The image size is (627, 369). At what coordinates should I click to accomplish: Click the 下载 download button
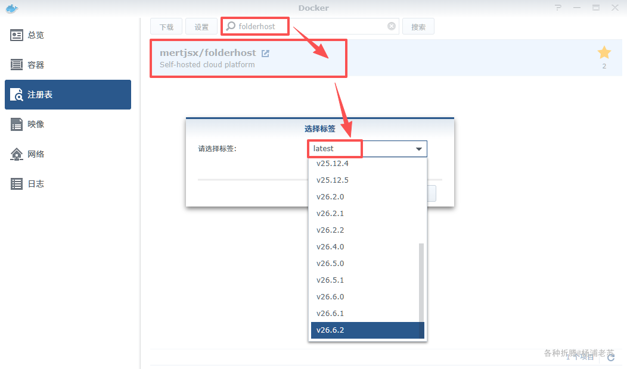(x=166, y=27)
